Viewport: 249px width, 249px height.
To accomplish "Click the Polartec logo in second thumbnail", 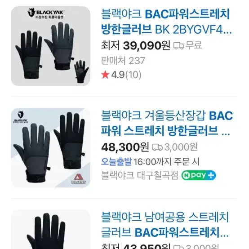I will pos(79,178).
